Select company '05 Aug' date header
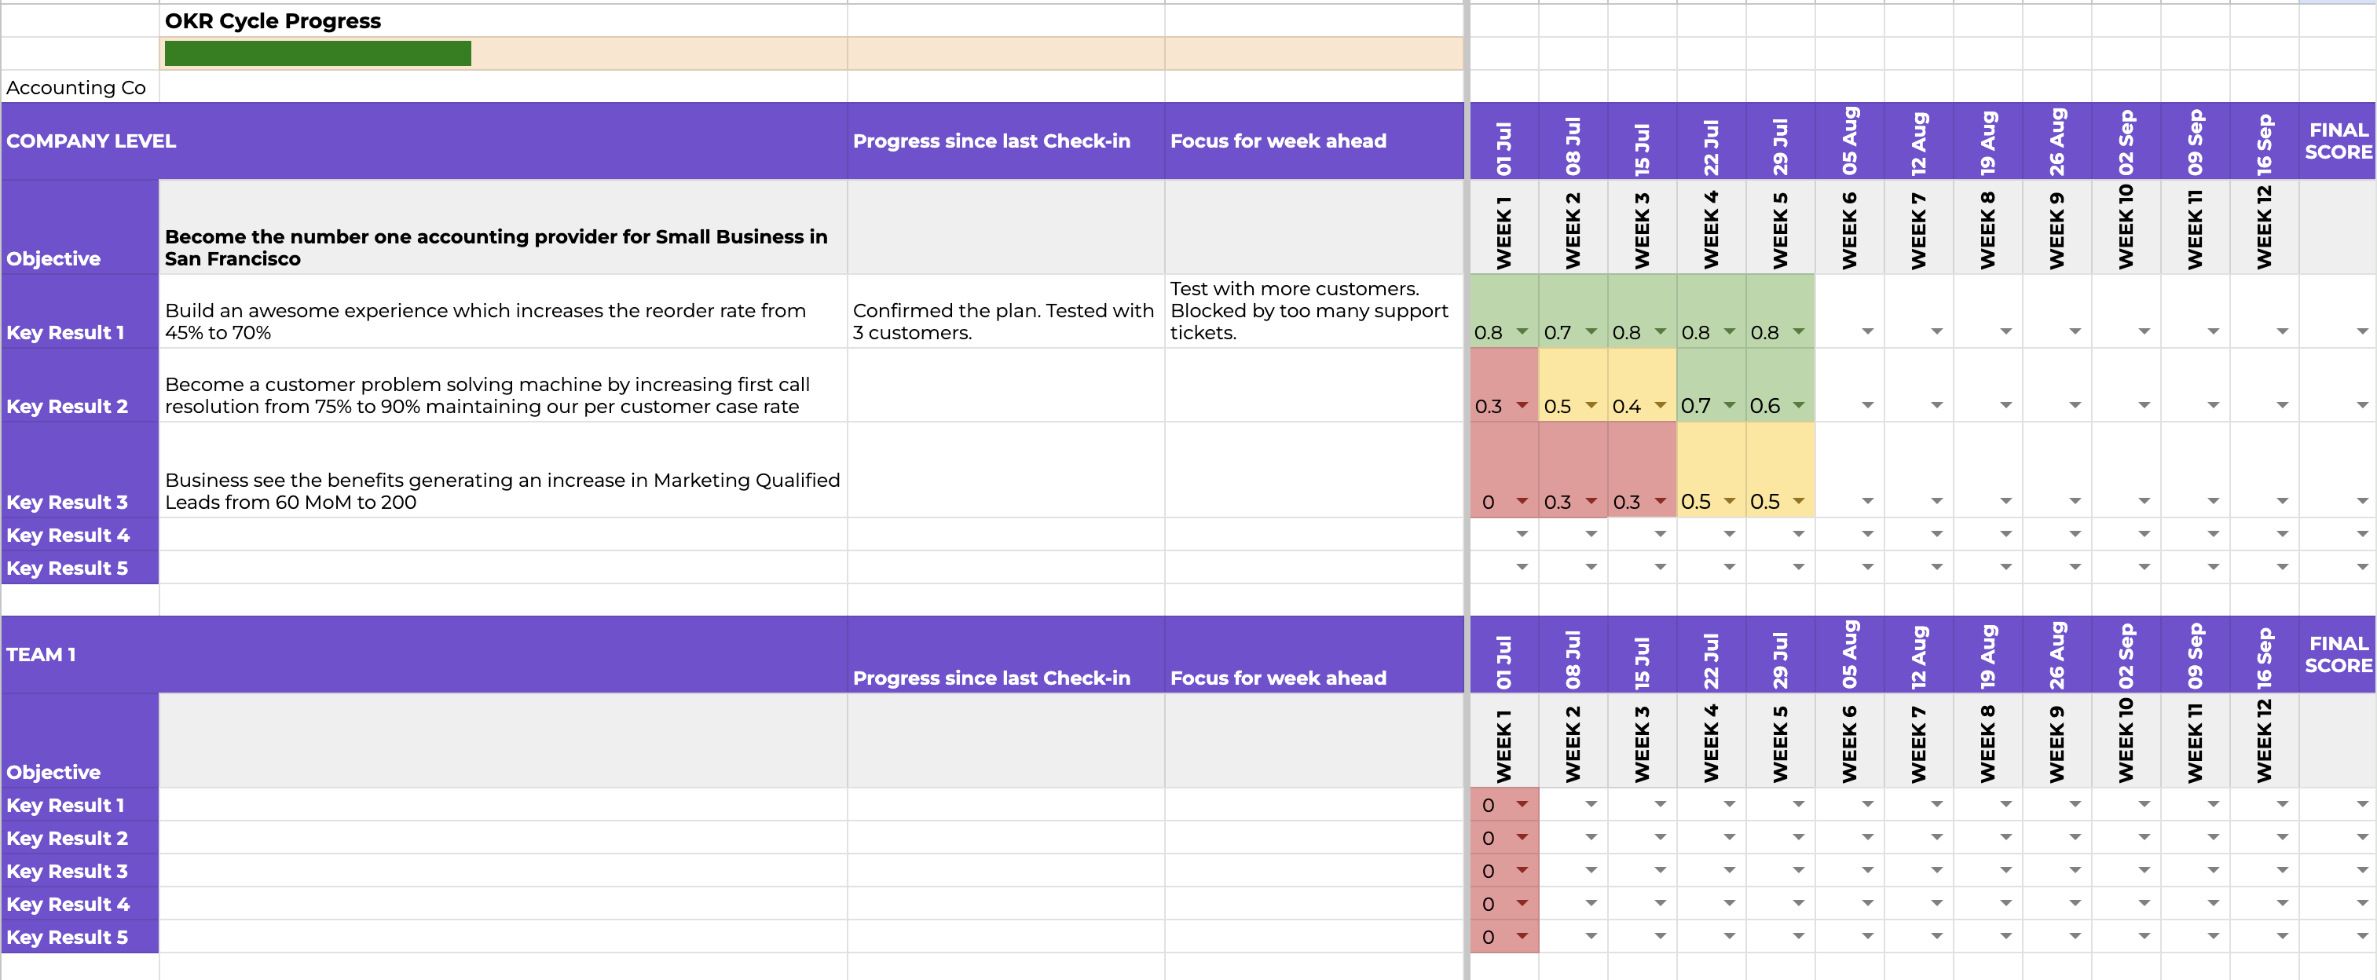The height and width of the screenshot is (980, 2377). (x=1849, y=141)
